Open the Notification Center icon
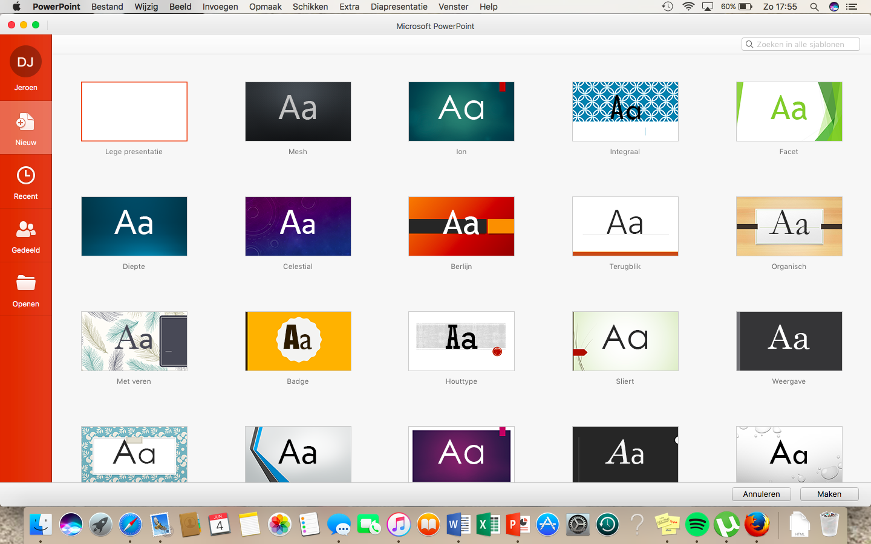This screenshot has height=544, width=871. [852, 7]
